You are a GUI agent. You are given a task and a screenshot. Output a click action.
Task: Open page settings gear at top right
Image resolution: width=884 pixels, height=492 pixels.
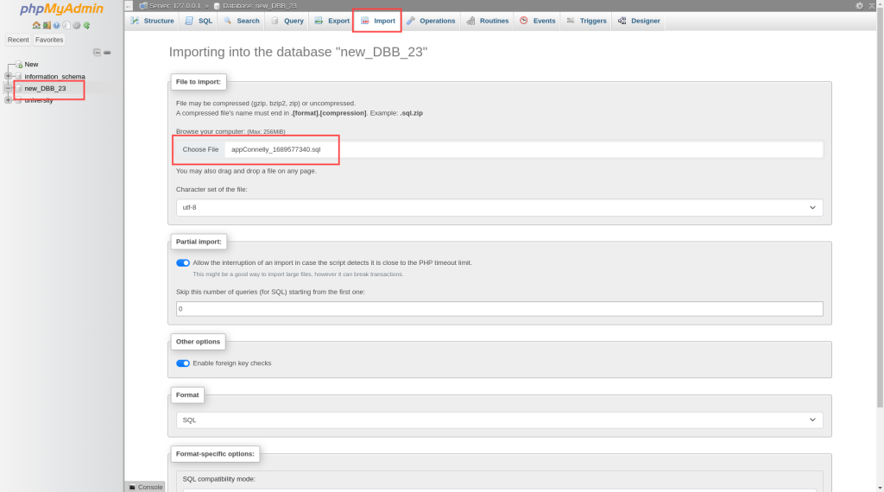pyautogui.click(x=859, y=6)
